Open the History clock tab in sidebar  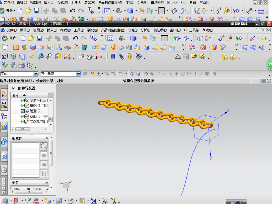point(4,170)
